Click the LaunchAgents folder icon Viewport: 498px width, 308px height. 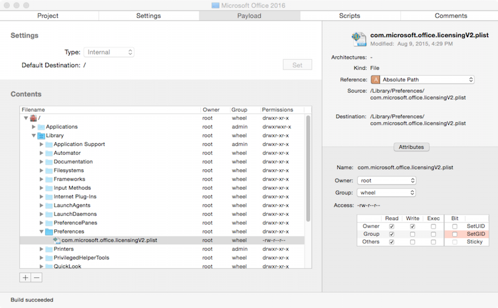point(49,206)
